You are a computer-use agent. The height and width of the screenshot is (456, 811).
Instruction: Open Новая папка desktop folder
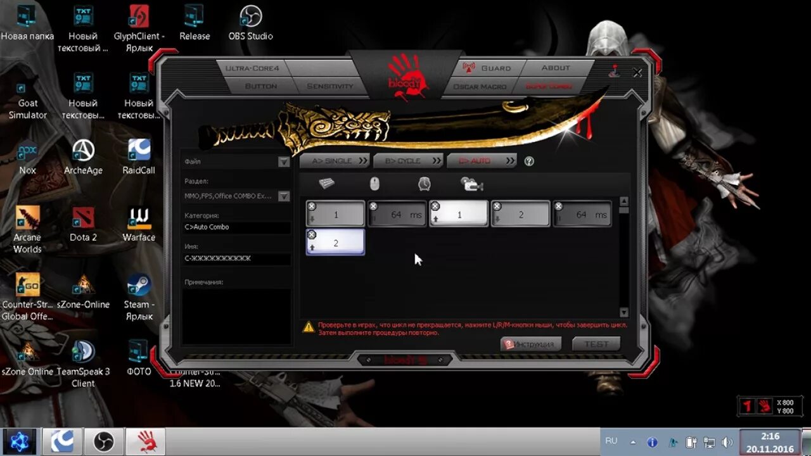click(27, 24)
